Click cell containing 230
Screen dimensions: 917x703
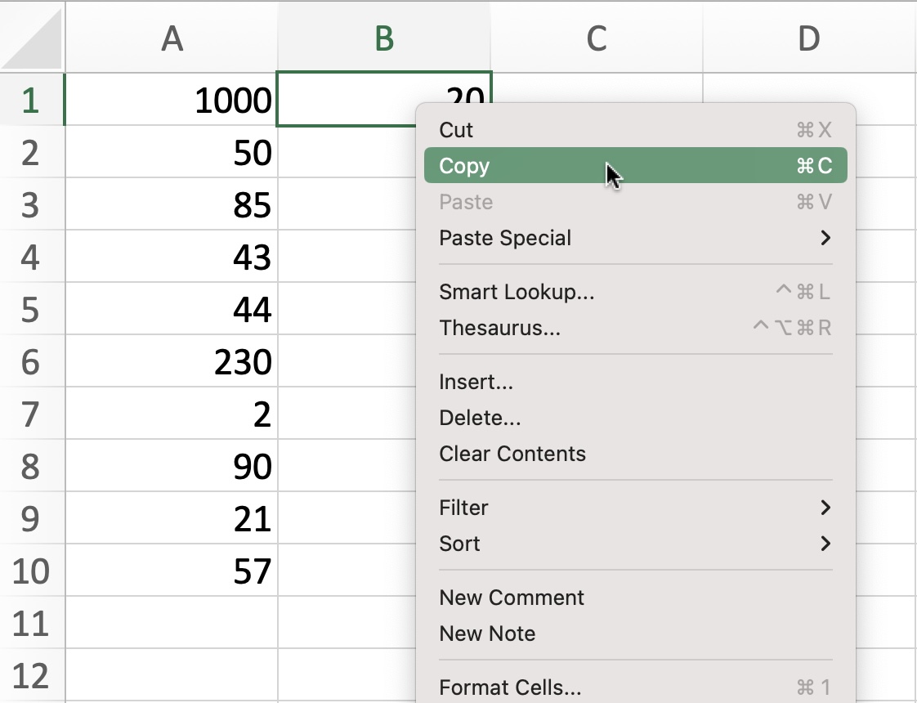point(172,361)
